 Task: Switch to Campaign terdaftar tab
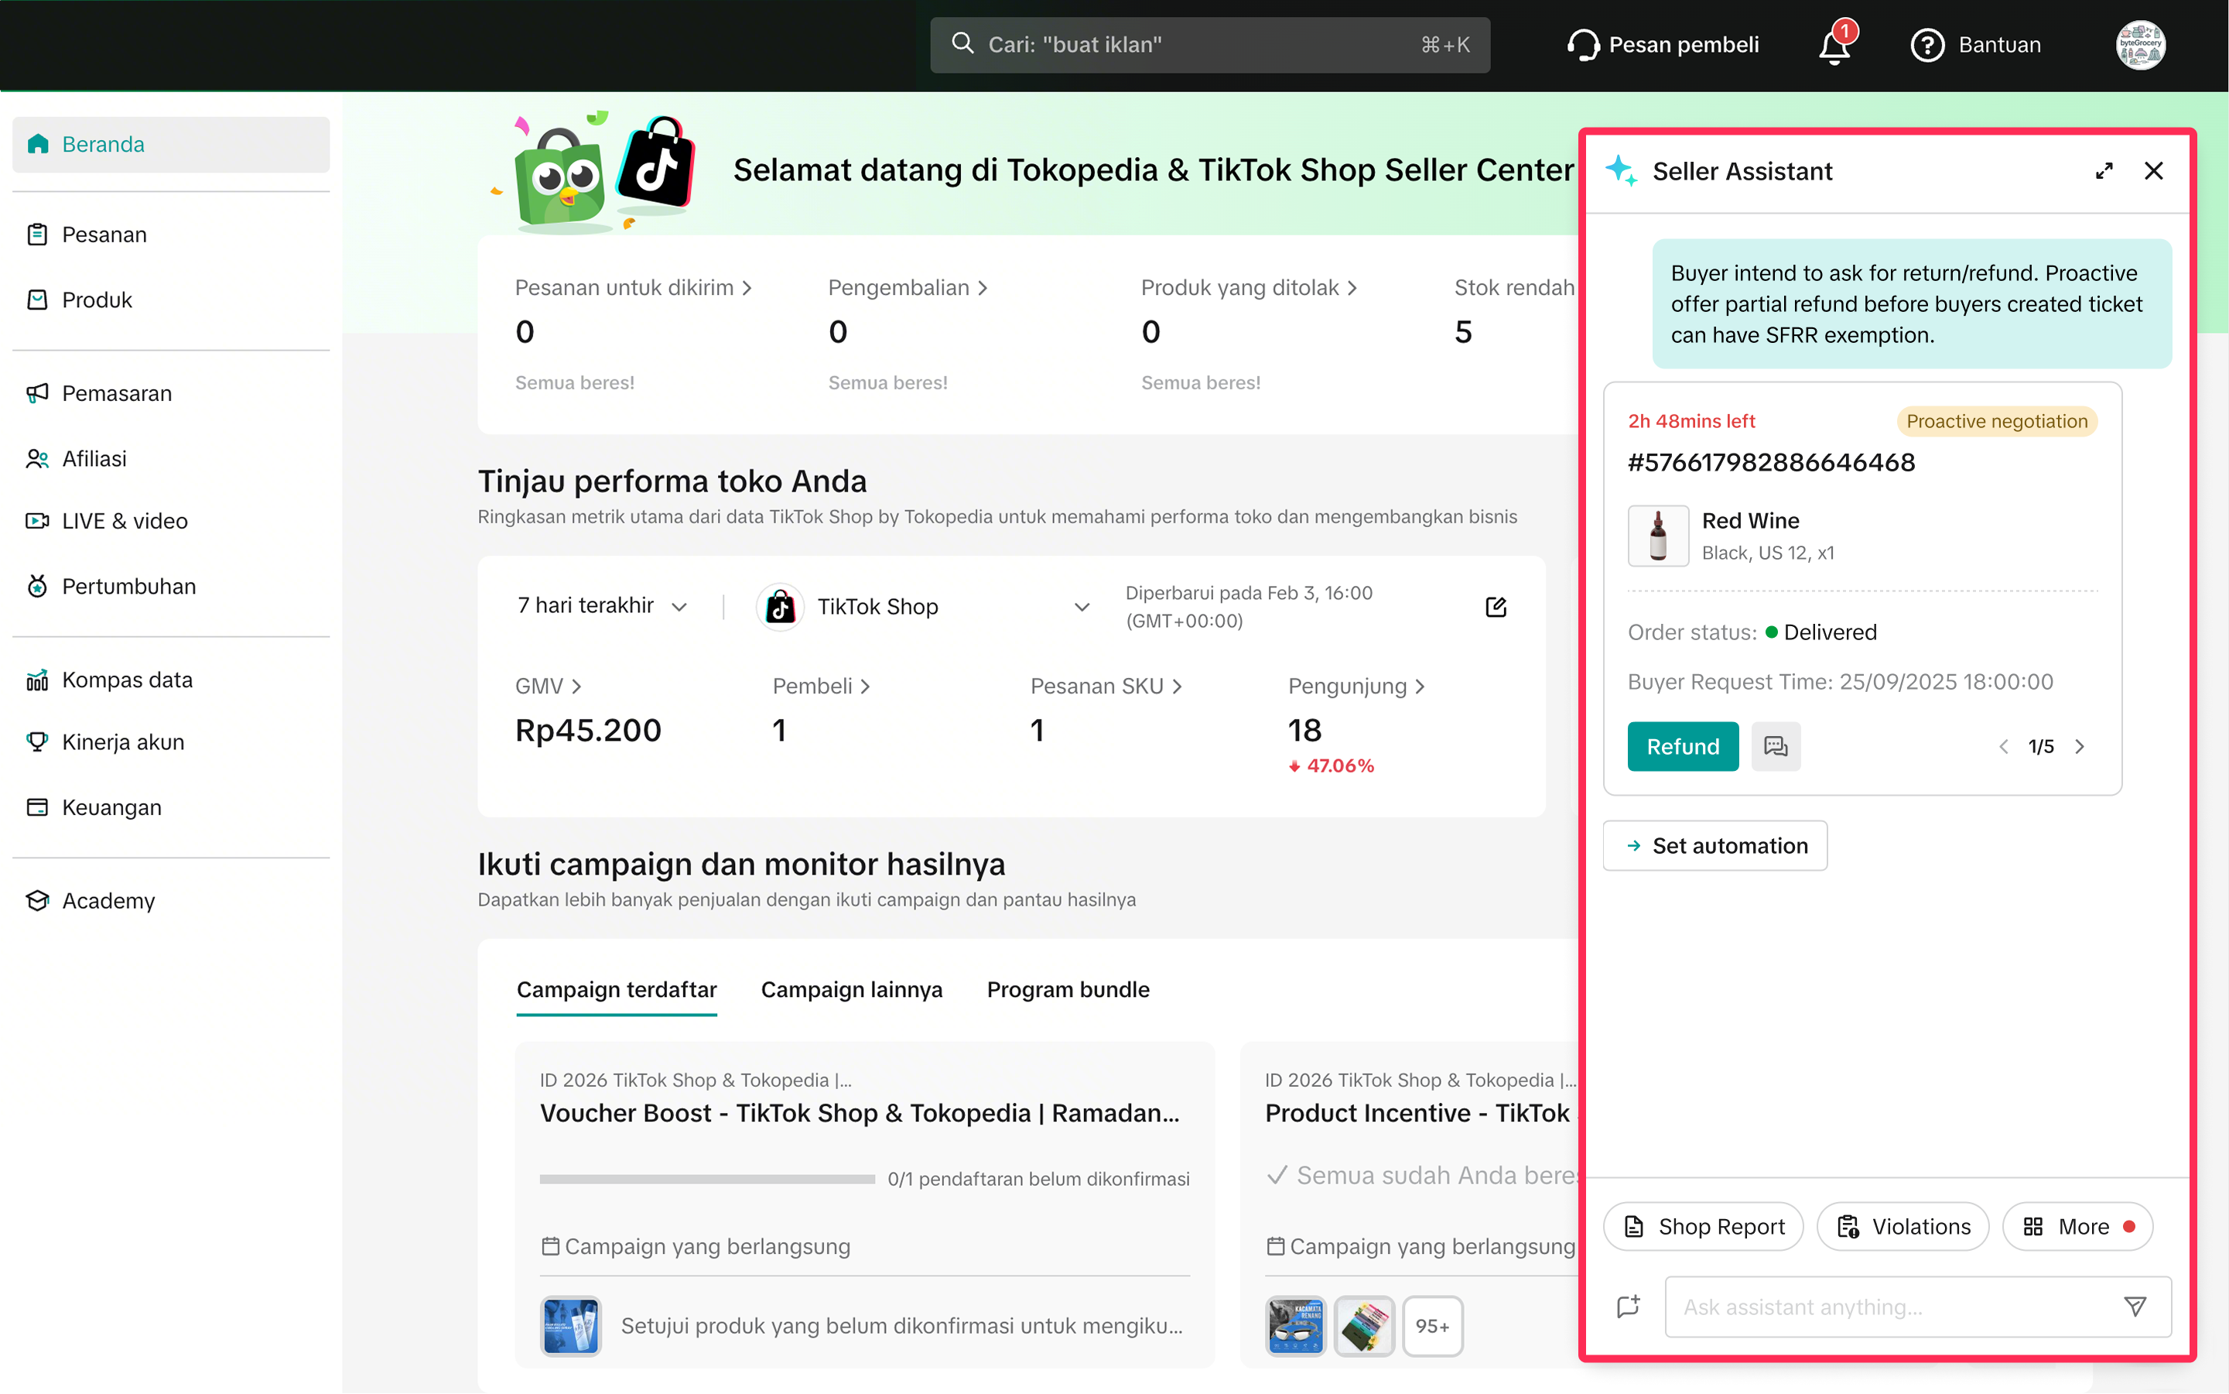click(x=617, y=990)
